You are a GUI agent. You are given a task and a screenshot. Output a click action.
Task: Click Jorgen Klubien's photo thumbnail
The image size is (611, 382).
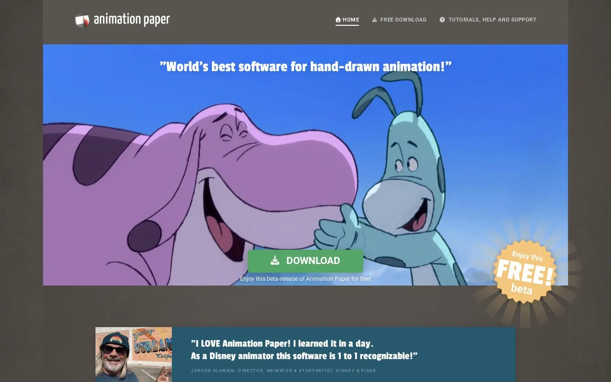point(134,354)
